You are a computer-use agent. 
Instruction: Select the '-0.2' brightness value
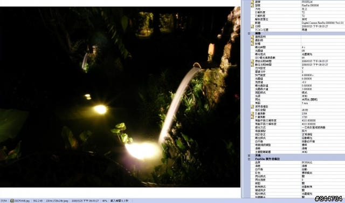coord(303,82)
